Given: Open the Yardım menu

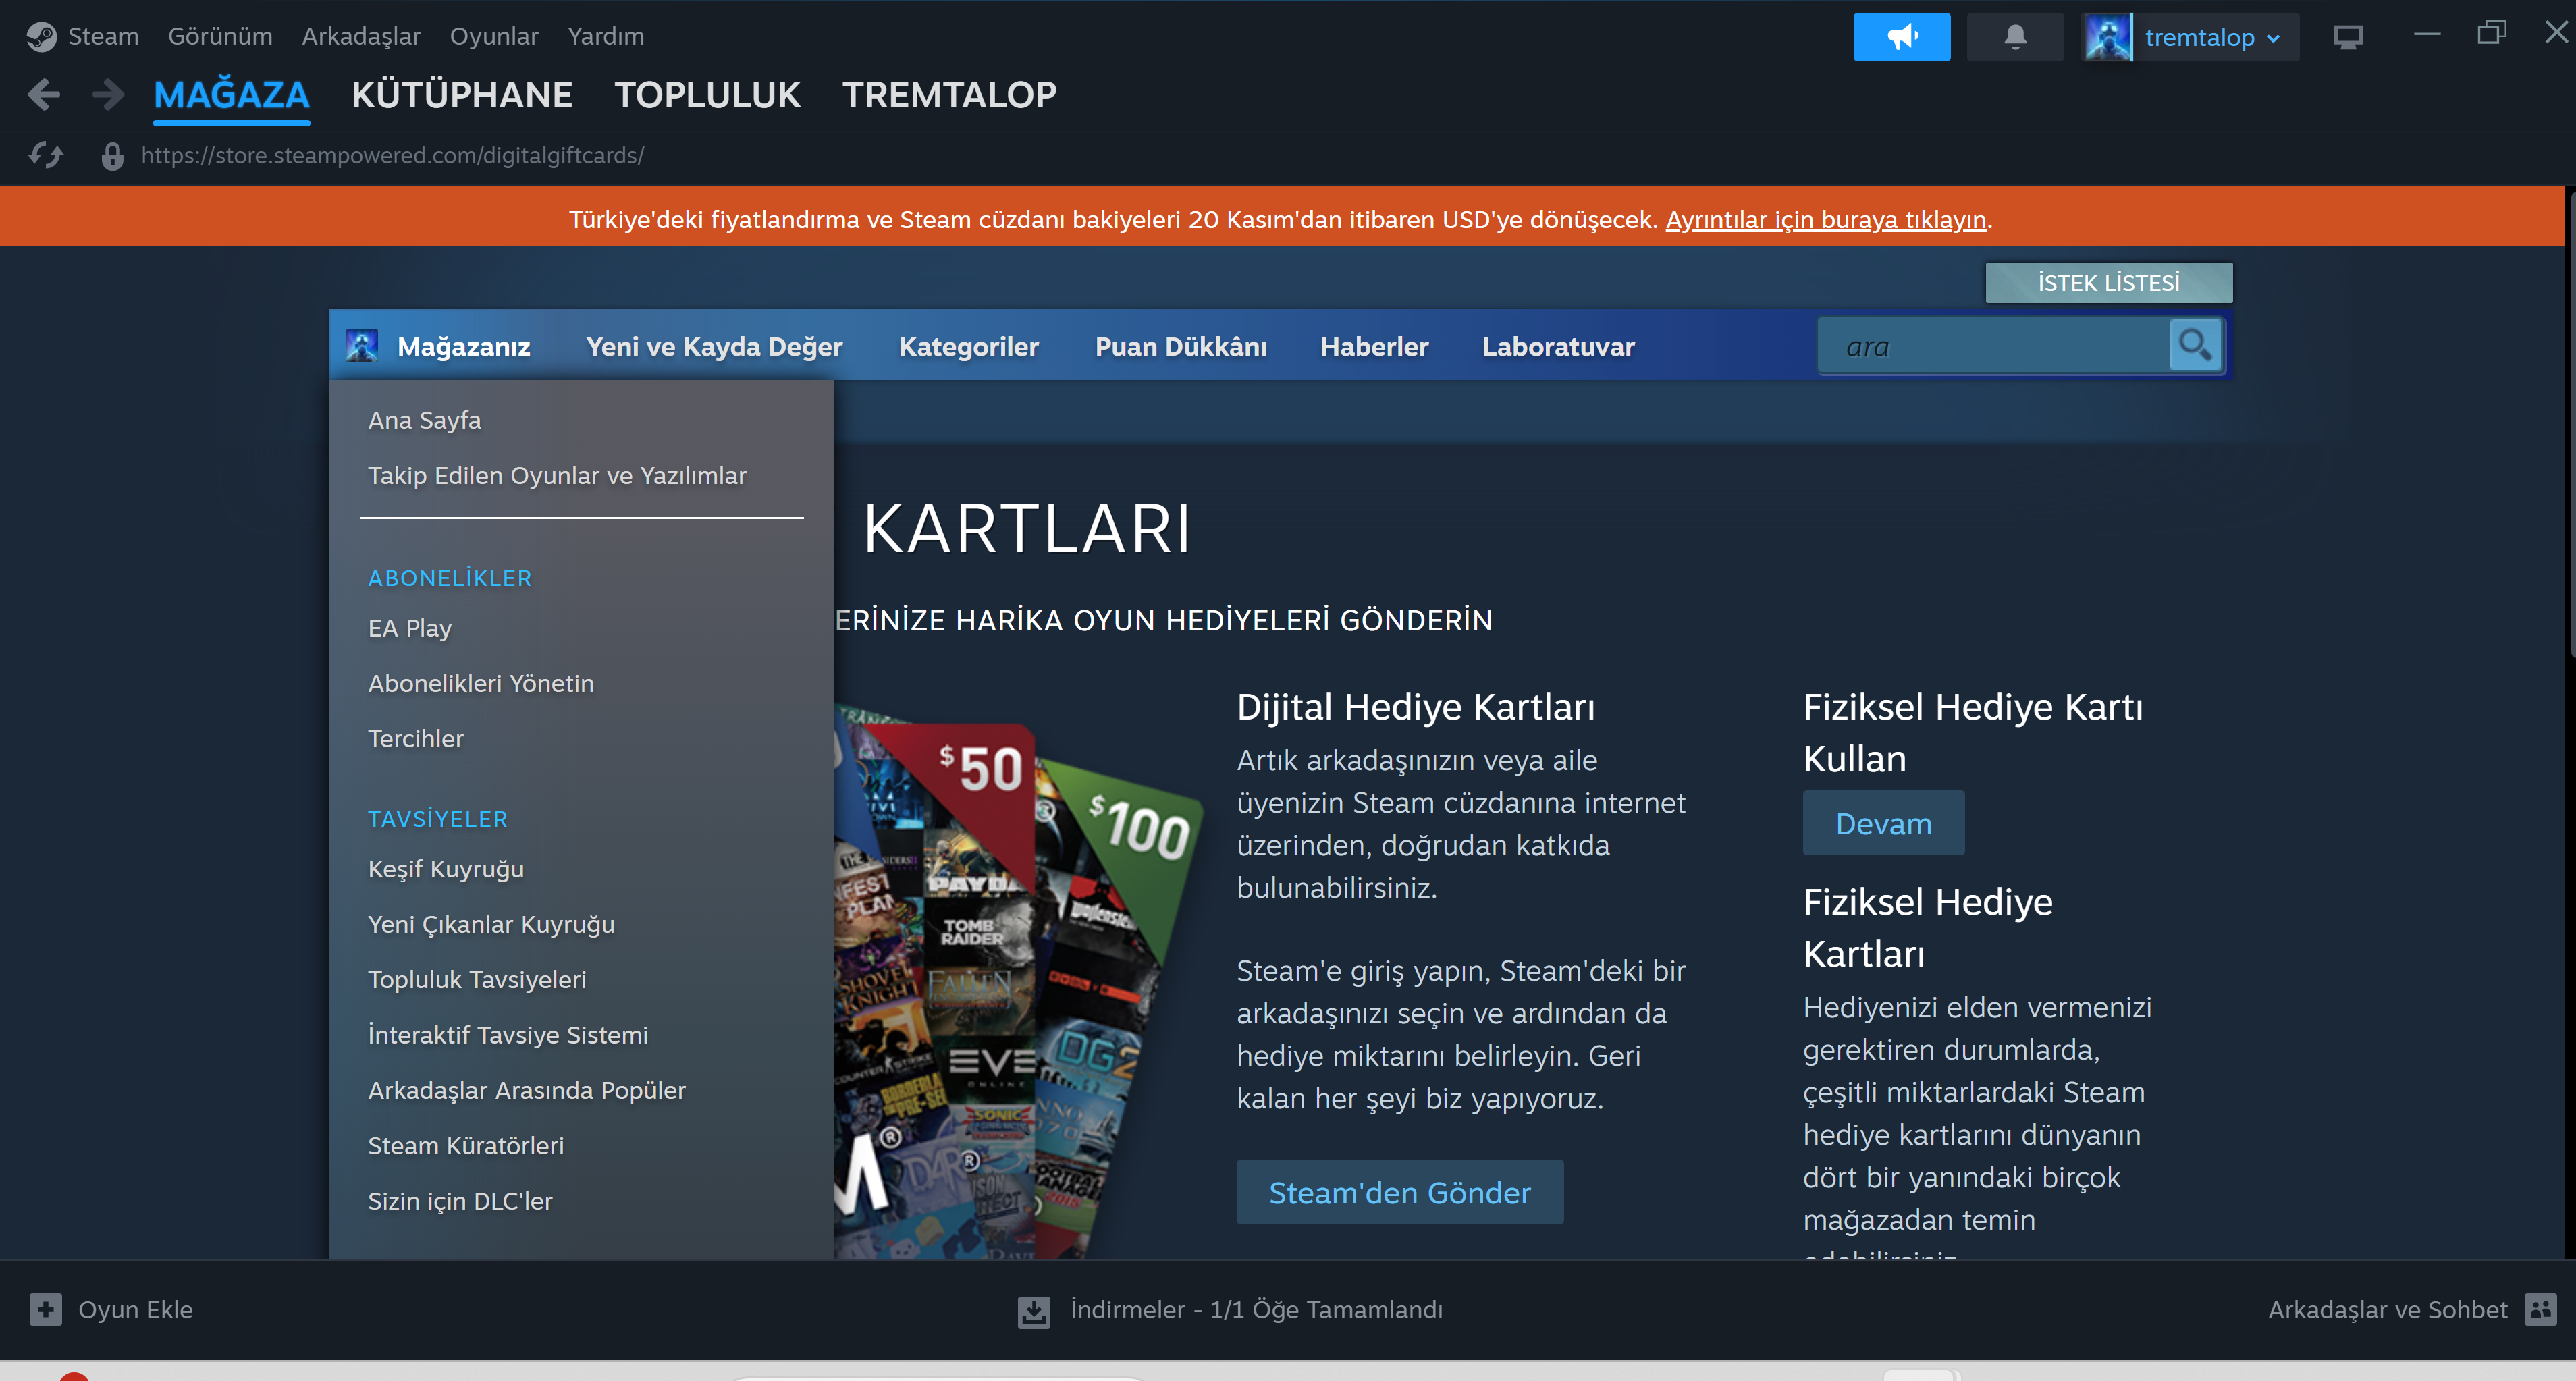Looking at the screenshot, I should pyautogui.click(x=606, y=37).
